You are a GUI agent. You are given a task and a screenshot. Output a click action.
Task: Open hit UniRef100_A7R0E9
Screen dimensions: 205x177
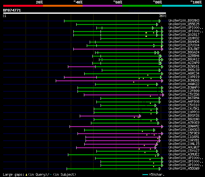click(x=184, y=123)
